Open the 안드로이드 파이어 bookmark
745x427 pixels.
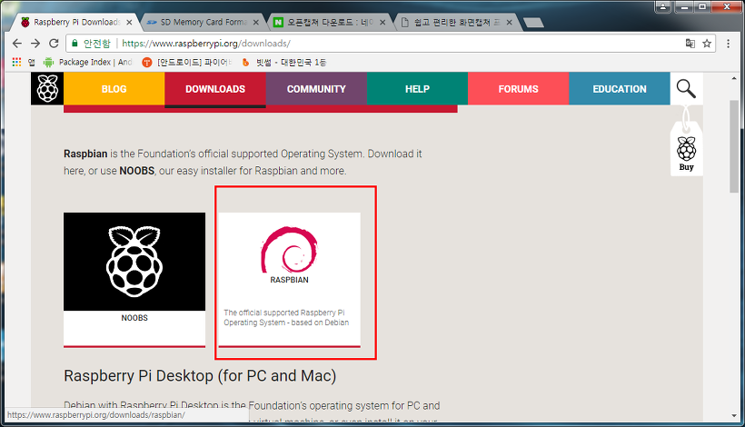[x=187, y=62]
